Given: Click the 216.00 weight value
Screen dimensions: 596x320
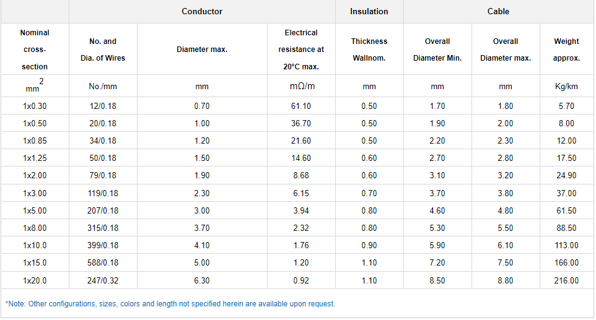Looking at the screenshot, I should click(x=566, y=280).
